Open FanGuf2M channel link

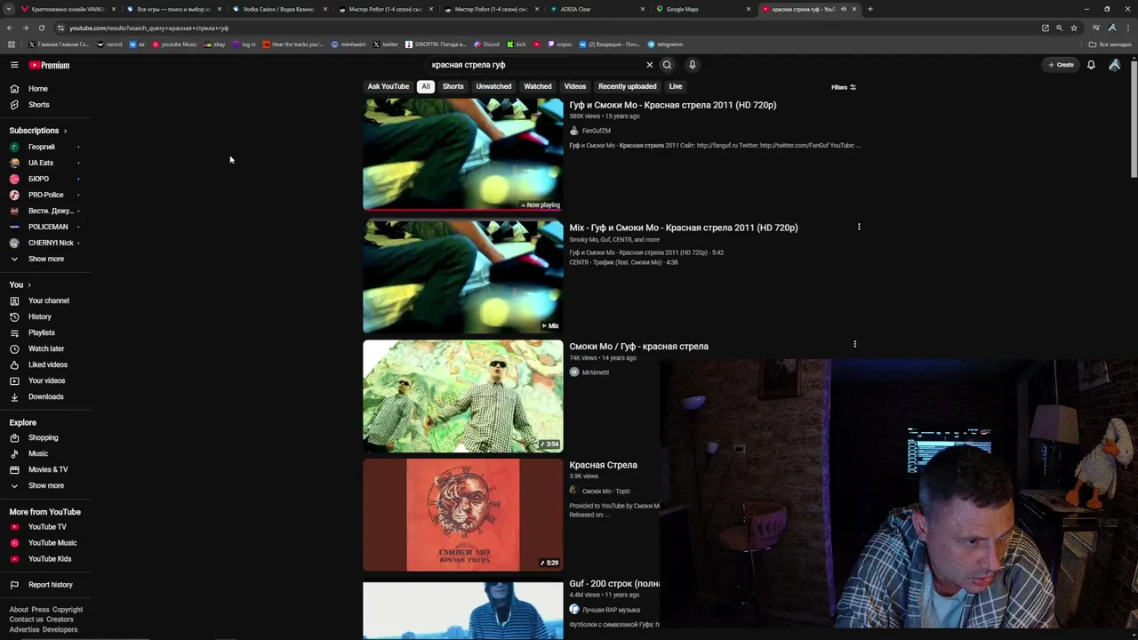596,131
